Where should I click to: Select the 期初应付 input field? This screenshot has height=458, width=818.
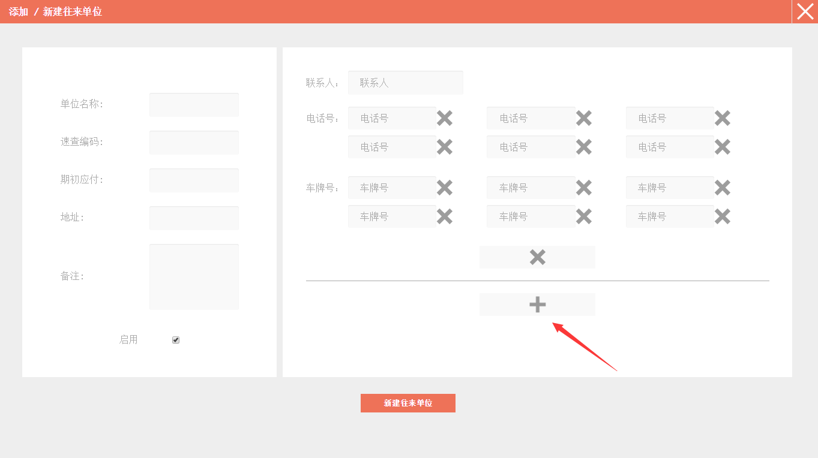point(194,180)
